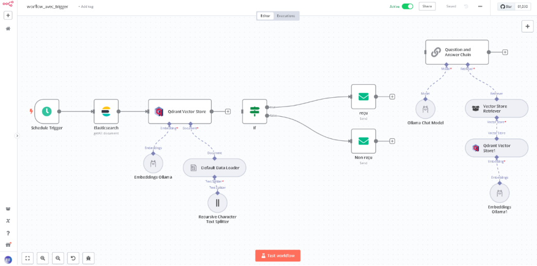This screenshot has width=537, height=266.
Task: Click the Share button
Action: pyautogui.click(x=427, y=6)
